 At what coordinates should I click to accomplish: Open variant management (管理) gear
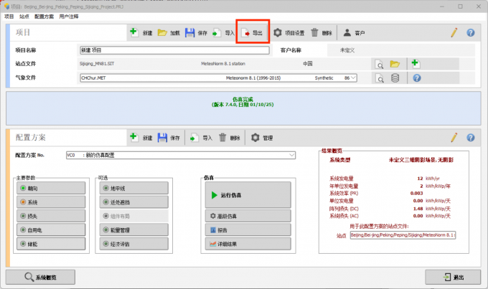pyautogui.click(x=261, y=137)
